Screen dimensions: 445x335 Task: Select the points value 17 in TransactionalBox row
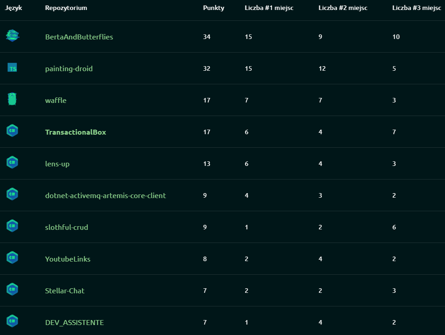point(206,132)
